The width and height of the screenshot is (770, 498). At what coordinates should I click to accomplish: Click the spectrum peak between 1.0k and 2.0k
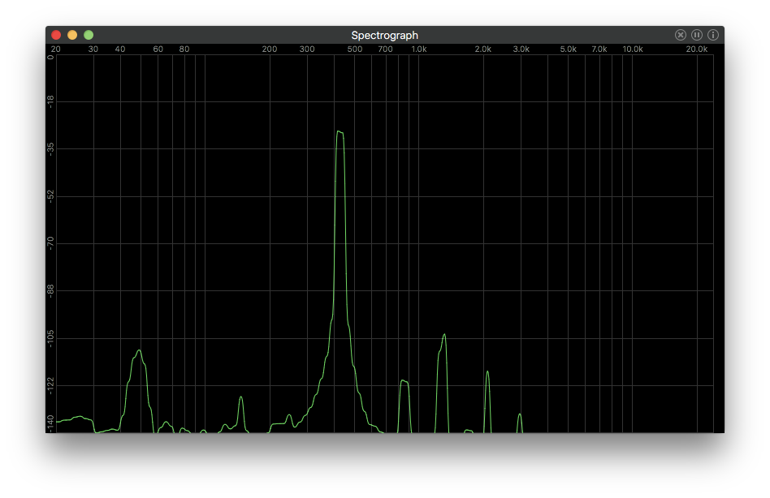pos(444,335)
